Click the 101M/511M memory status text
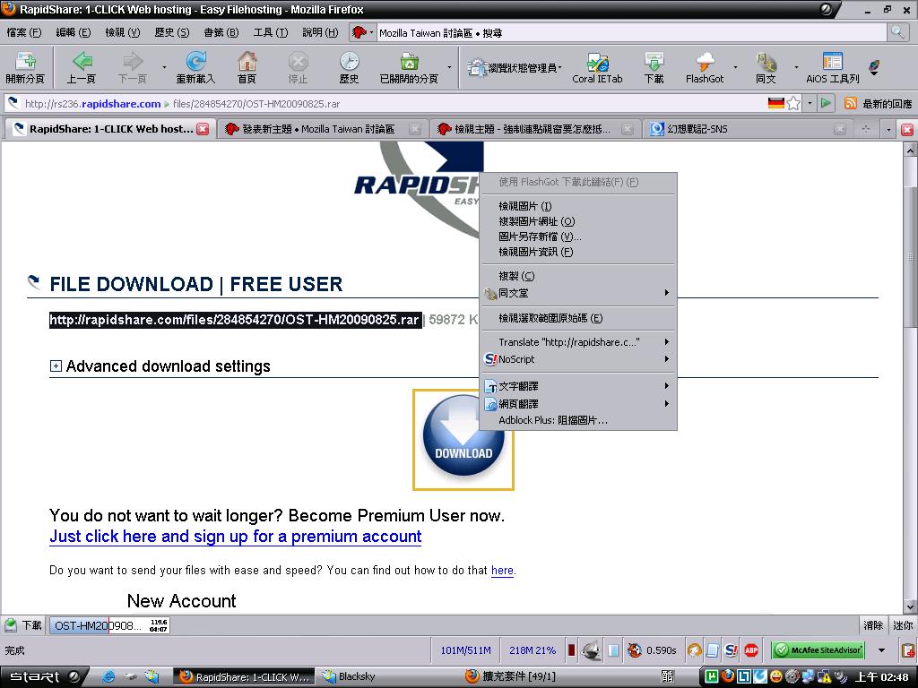918x688 pixels. 465,650
